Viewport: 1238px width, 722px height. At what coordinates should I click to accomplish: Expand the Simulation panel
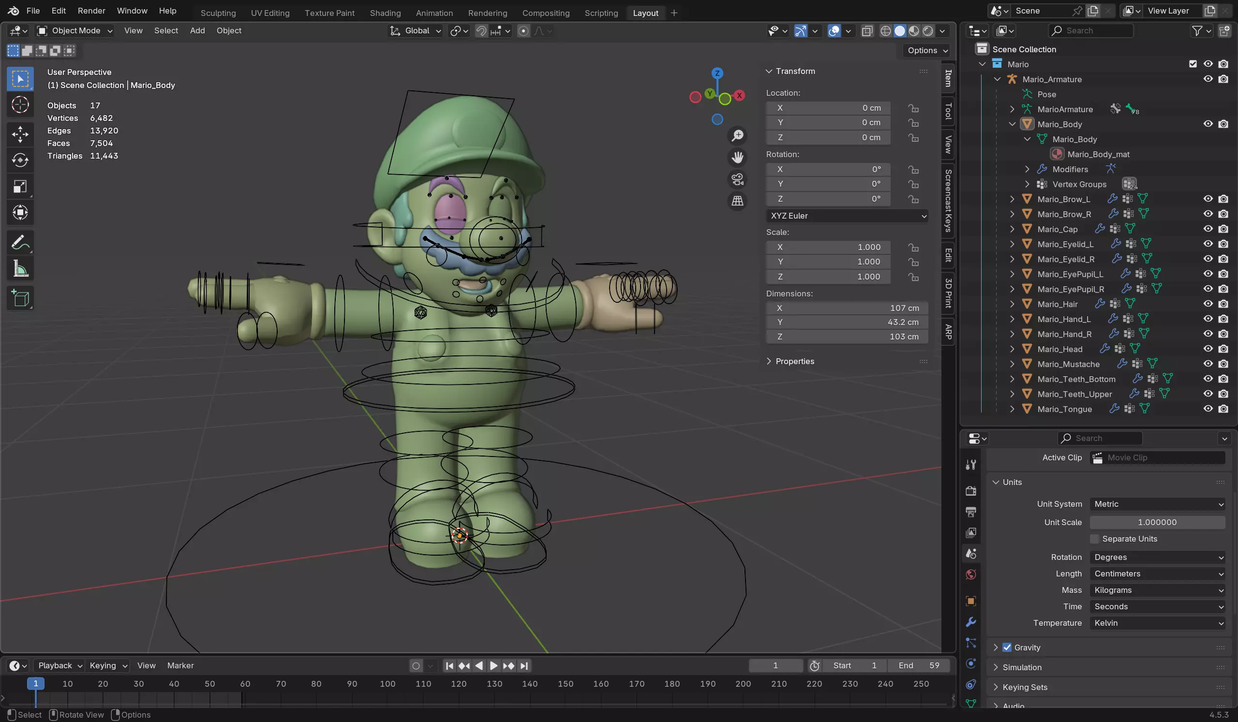click(x=1021, y=667)
